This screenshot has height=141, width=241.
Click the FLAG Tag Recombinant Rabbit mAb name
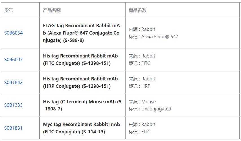[x=81, y=33]
